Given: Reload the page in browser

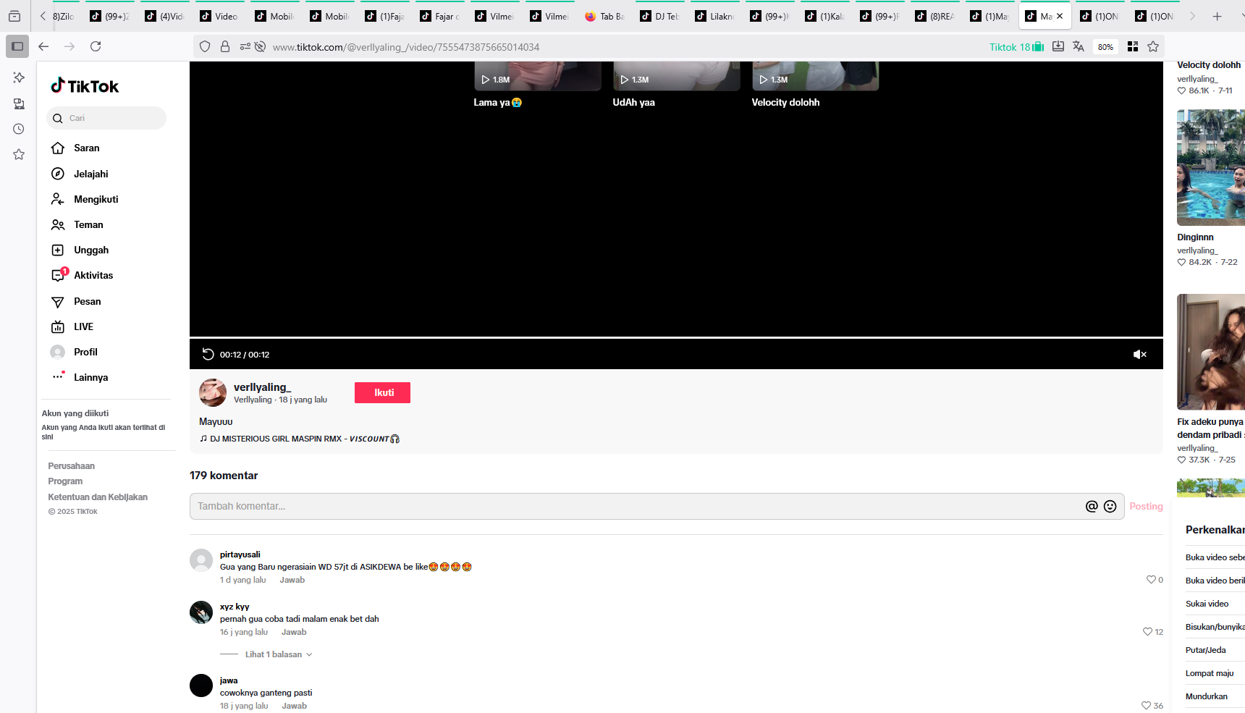Looking at the screenshot, I should (96, 46).
